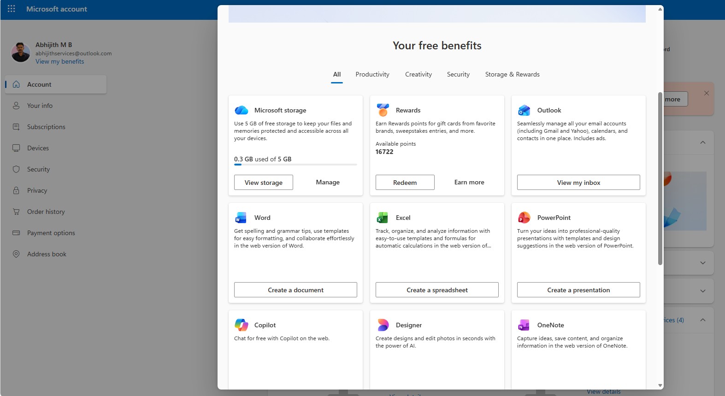Screen dimensions: 725x396
Task: Open Payment options in sidebar
Action: [x=56, y=233]
